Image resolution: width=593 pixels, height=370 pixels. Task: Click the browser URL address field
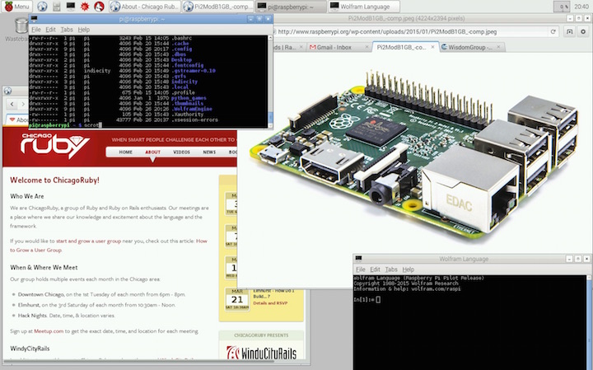414,32
